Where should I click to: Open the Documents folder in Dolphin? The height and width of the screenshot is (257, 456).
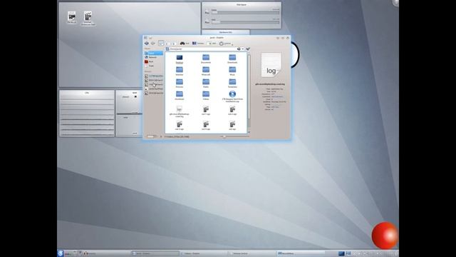pyautogui.click(x=206, y=59)
